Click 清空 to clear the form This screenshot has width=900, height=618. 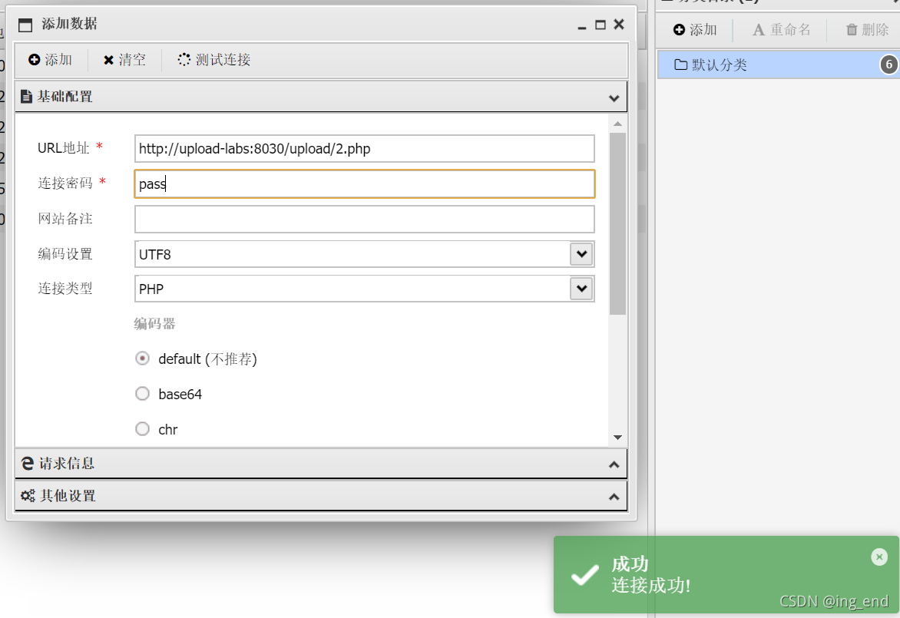(124, 60)
